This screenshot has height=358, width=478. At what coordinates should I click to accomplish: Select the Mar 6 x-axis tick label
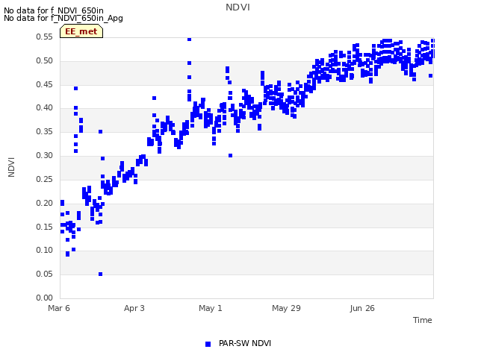tap(59, 308)
